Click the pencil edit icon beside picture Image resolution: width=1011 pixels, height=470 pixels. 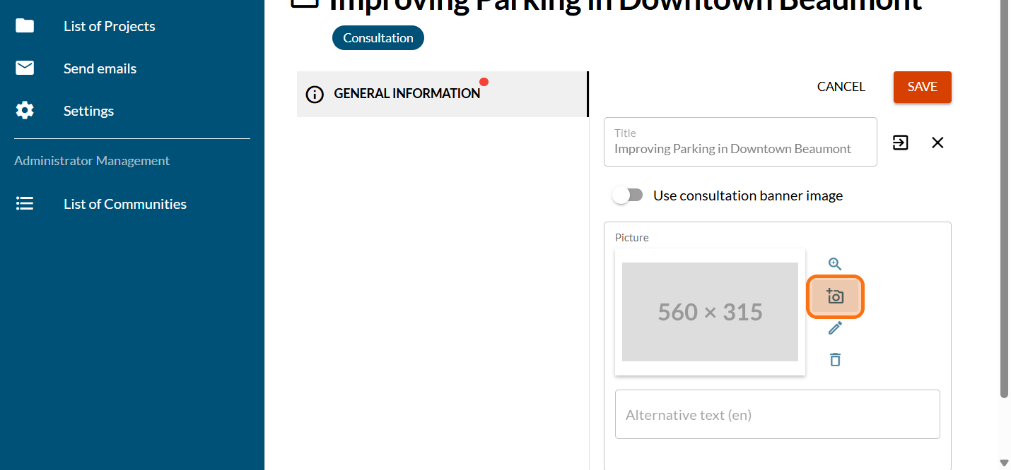[x=835, y=328]
